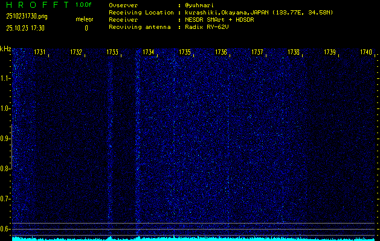
Task: Click the date stamp 25.10.23 17:30
Action: (25, 28)
